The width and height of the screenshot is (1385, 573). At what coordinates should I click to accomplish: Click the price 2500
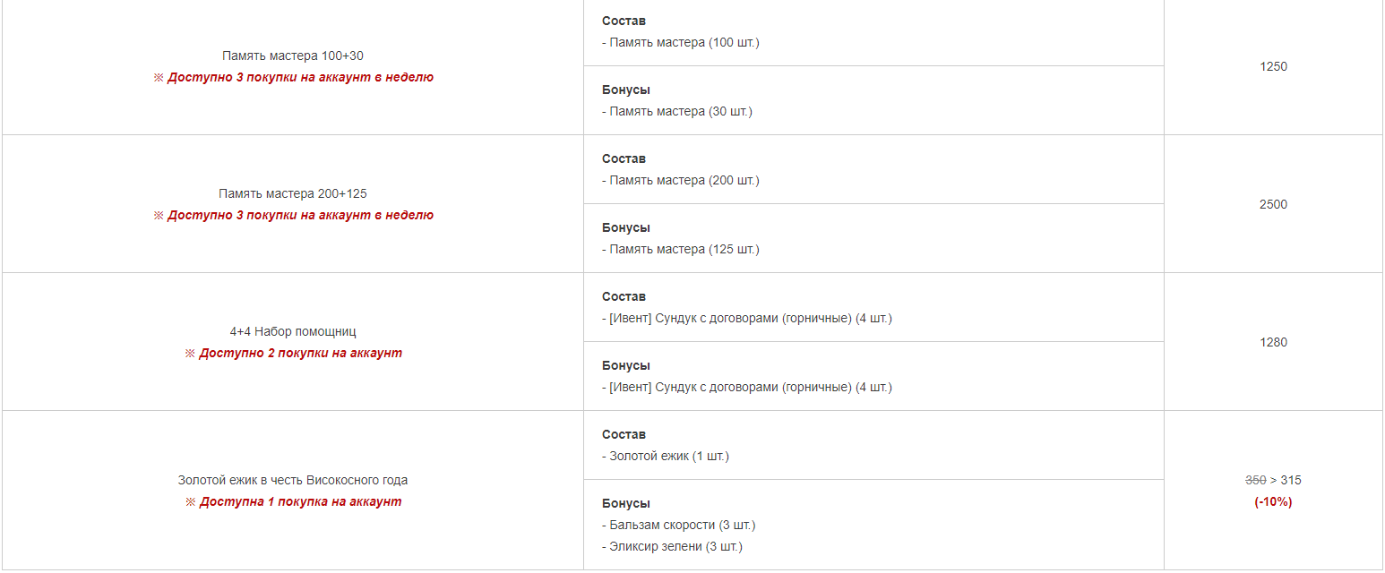[x=1273, y=204]
